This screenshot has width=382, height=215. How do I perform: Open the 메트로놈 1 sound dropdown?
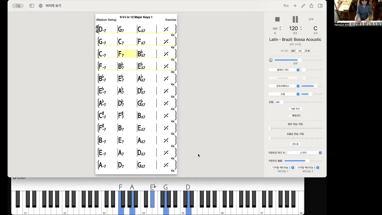pyautogui.click(x=283, y=168)
